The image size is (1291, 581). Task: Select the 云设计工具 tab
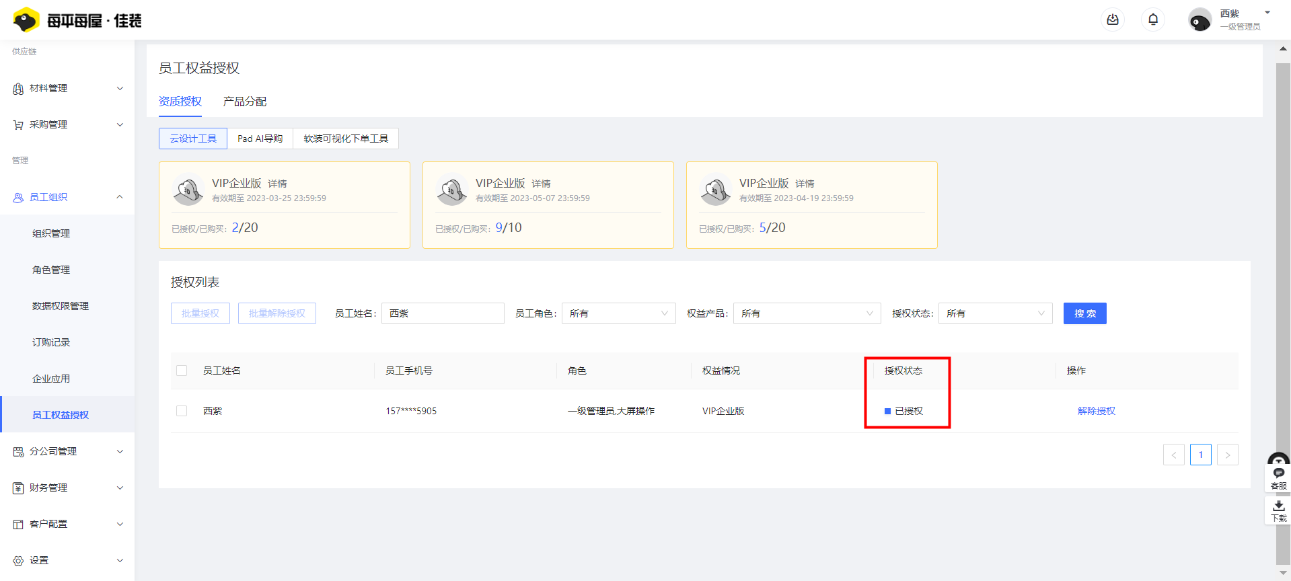coord(193,139)
